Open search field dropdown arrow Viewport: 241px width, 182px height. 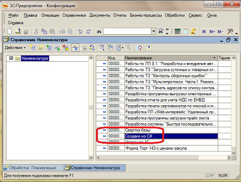click(x=153, y=31)
